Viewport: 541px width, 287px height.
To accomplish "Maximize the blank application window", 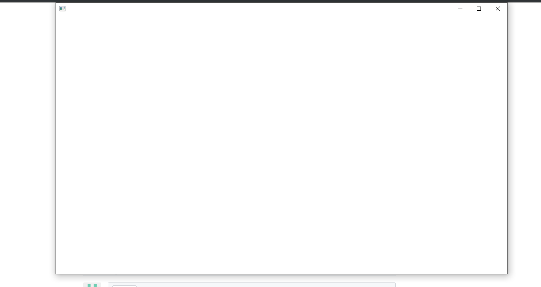I will tap(479, 9).
